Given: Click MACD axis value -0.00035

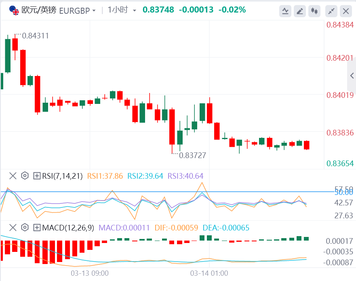Looking at the screenshot, I should [x=338, y=252].
